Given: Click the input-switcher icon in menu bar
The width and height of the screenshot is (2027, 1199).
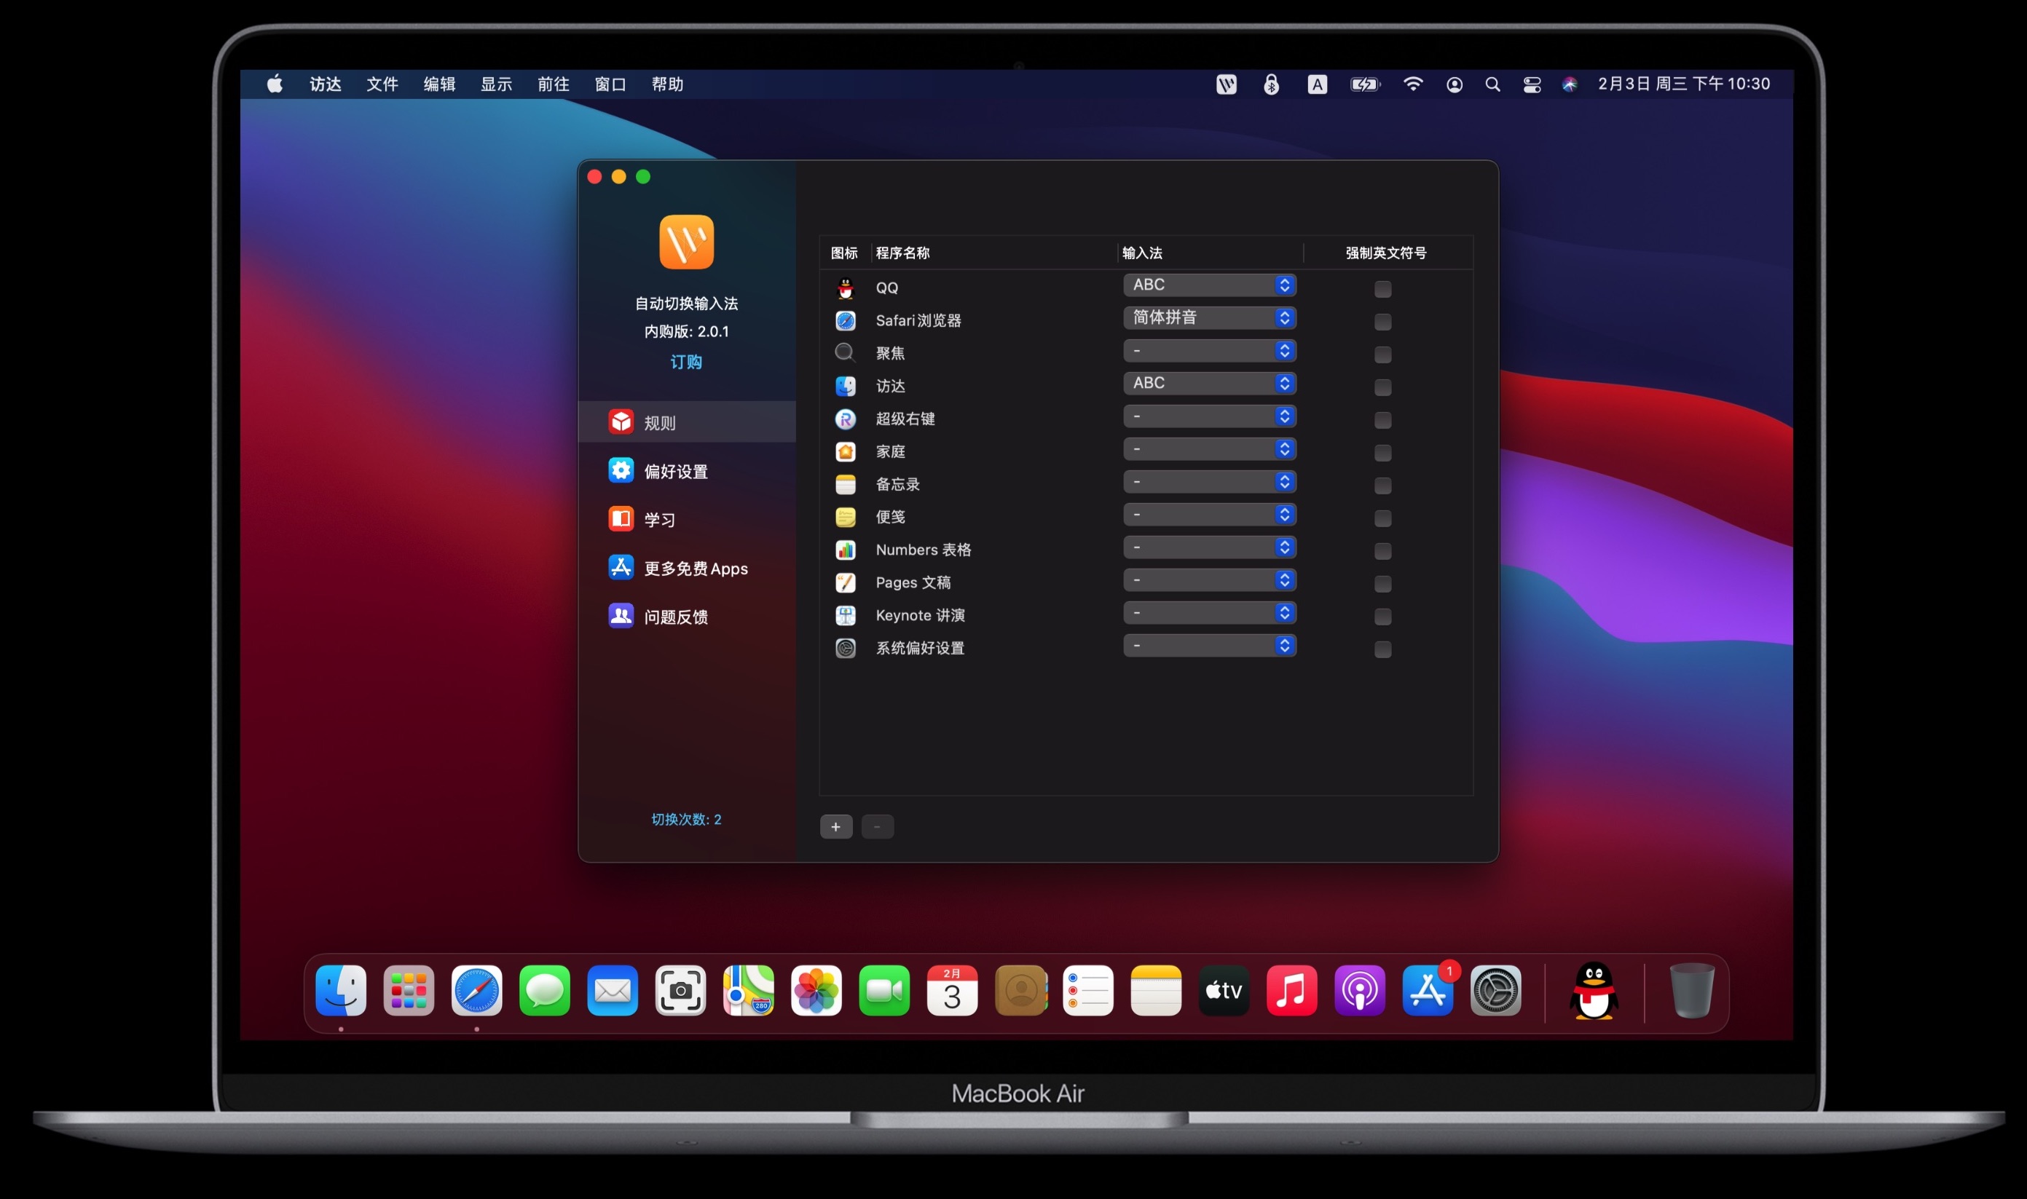Looking at the screenshot, I should click(1225, 84).
